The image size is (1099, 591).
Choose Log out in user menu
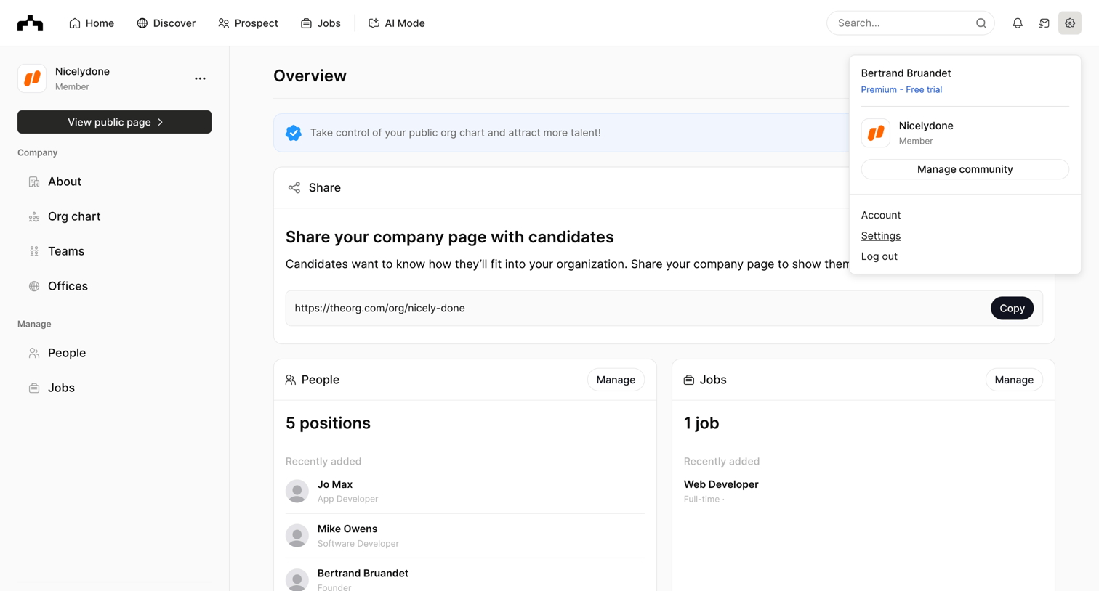pyautogui.click(x=879, y=256)
